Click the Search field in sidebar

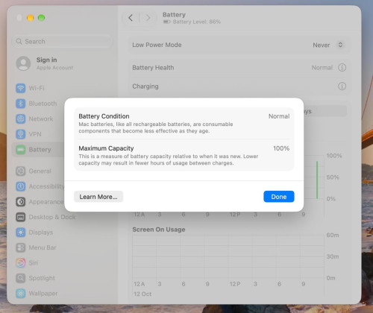62,41
